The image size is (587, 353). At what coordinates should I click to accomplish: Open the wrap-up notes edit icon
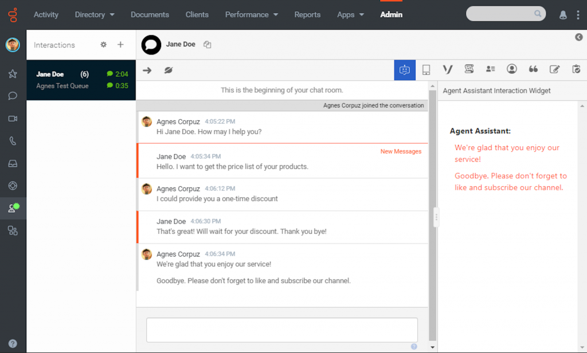coord(554,69)
